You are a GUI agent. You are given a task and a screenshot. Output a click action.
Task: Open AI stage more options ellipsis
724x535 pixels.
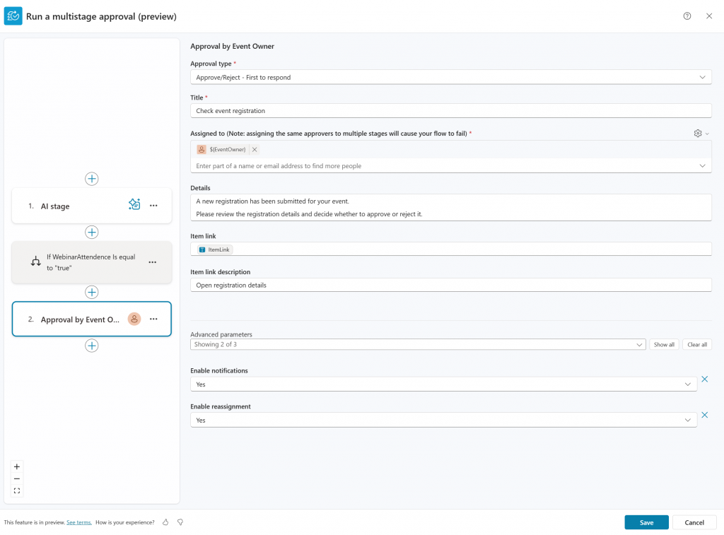pyautogui.click(x=153, y=206)
